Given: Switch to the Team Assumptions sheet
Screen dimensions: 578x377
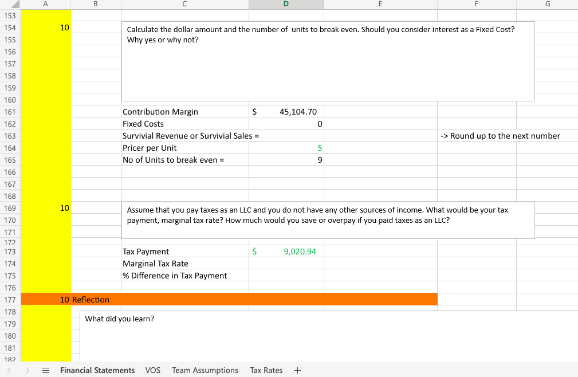Looking at the screenshot, I should (x=205, y=370).
